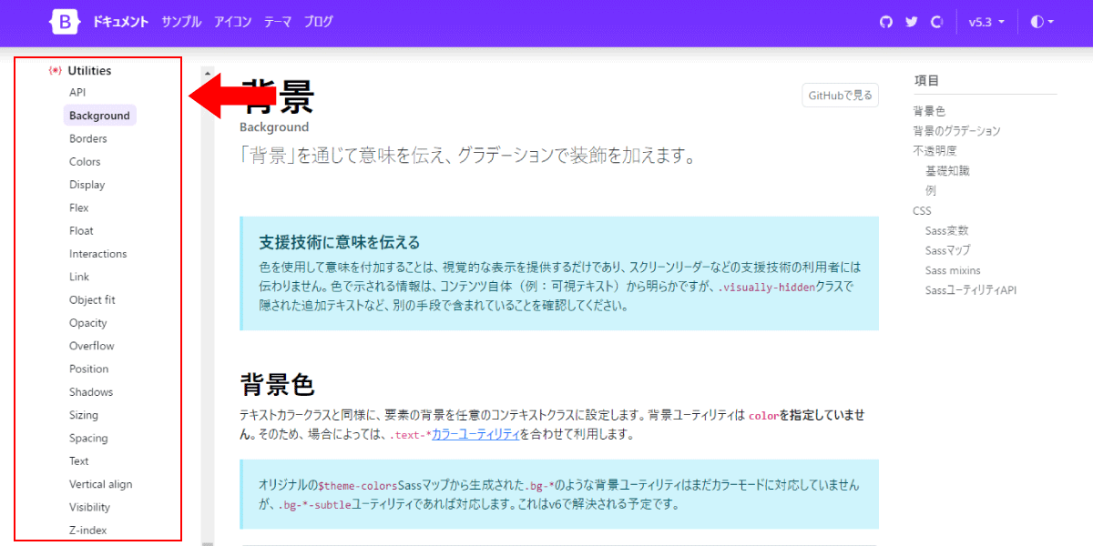This screenshot has width=1093, height=546.
Task: Click the Utilities section icon in sidebar
Action: click(x=55, y=70)
